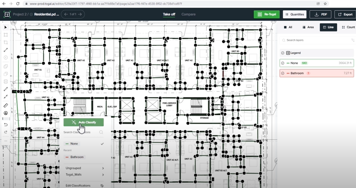The height and width of the screenshot is (188, 356).
Task: Download using the PDF button
Action: point(320,14)
